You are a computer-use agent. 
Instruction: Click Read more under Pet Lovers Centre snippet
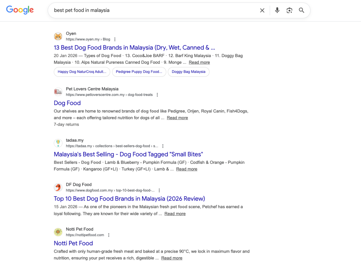click(177, 118)
